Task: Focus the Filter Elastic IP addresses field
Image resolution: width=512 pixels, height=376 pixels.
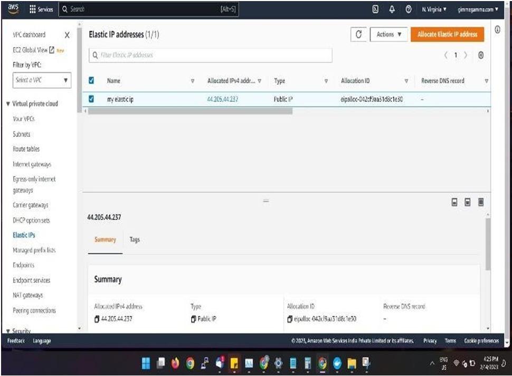Action: coord(211,55)
